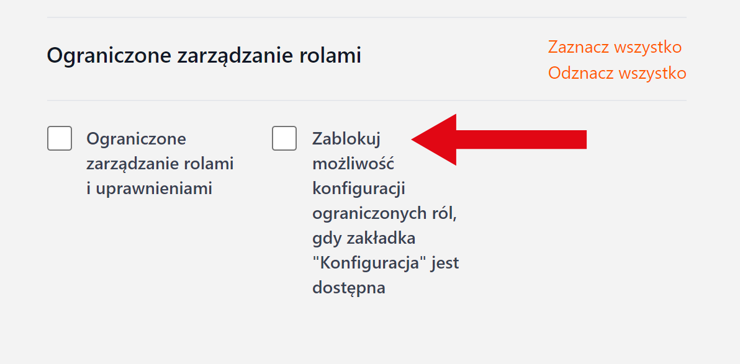Click 'gdy zakładka' in the second checkbox label

pos(363,238)
